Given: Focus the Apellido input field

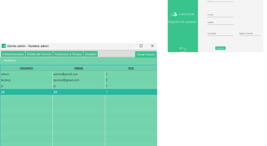Looking at the screenshot, I should 220,22.
